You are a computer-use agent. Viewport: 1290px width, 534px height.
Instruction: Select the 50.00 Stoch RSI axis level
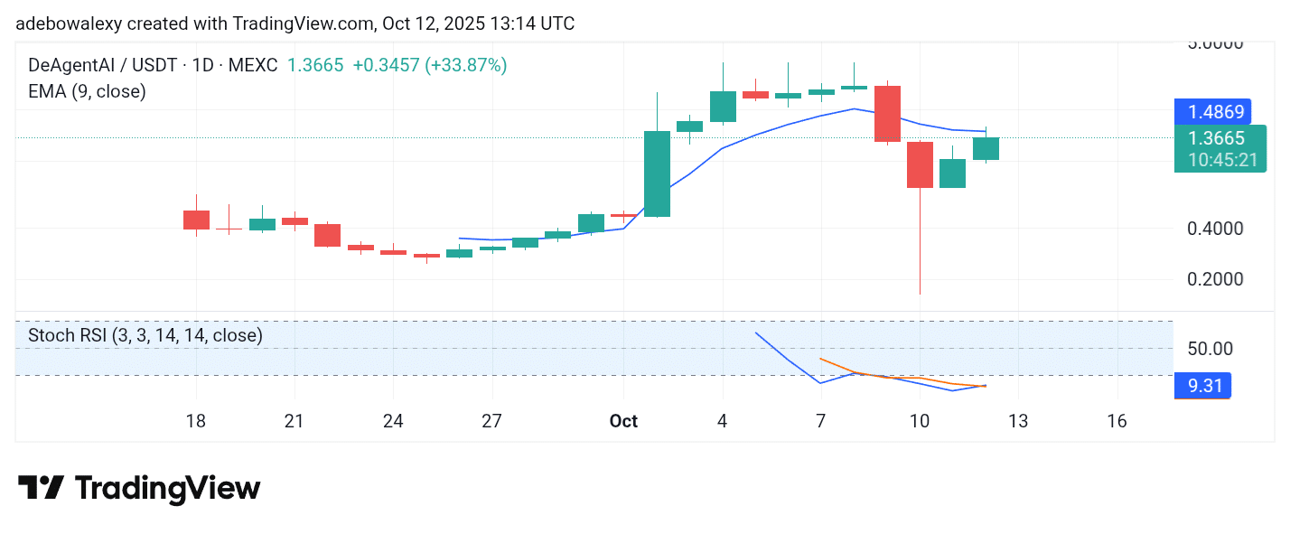tap(1210, 349)
